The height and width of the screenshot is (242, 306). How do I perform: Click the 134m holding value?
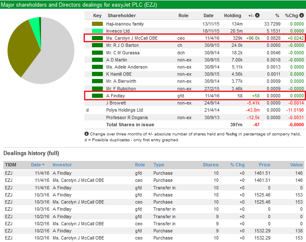pyautogui.click(x=237, y=24)
